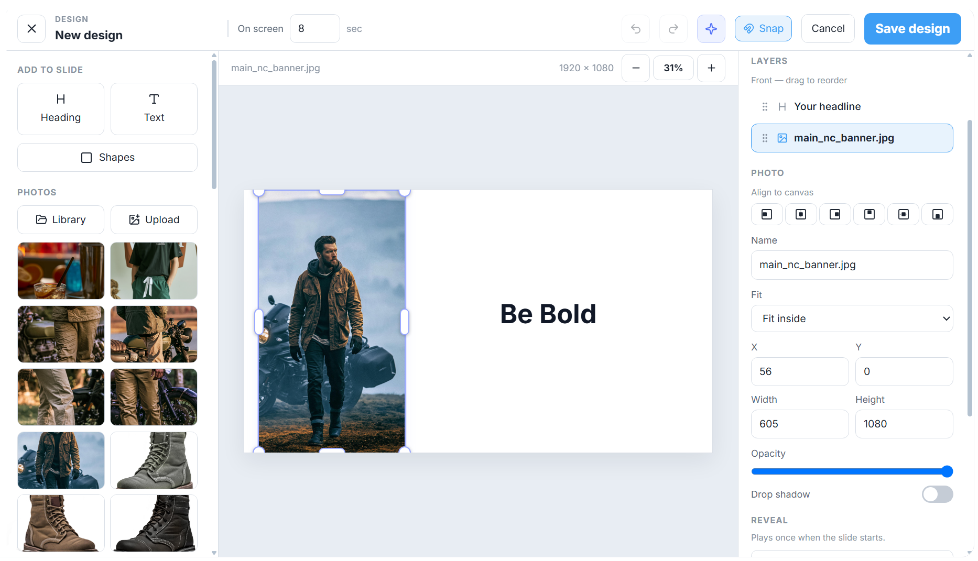Edit the On screen seconds field

(x=314, y=28)
